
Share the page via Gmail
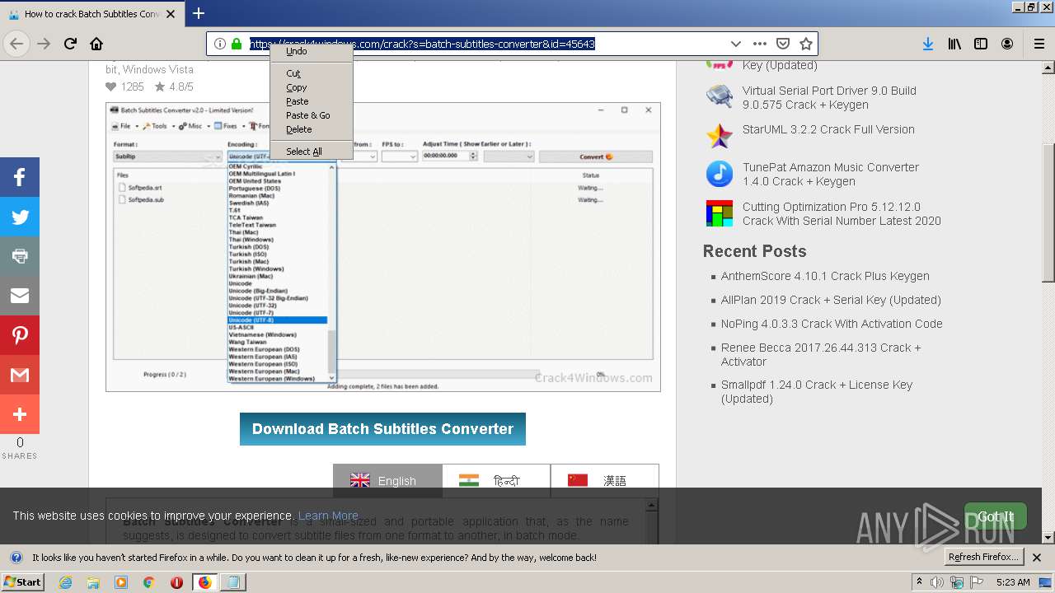[20, 375]
